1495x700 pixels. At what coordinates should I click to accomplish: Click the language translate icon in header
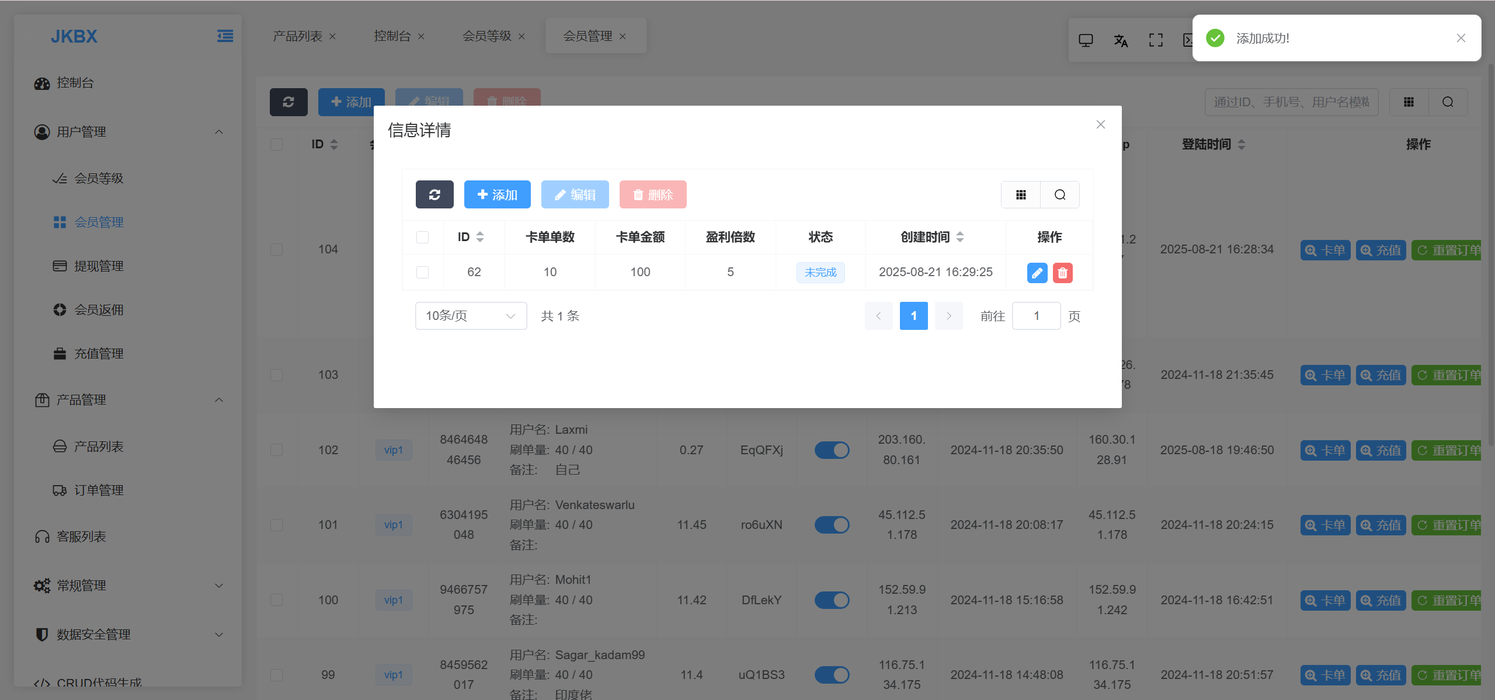1120,40
